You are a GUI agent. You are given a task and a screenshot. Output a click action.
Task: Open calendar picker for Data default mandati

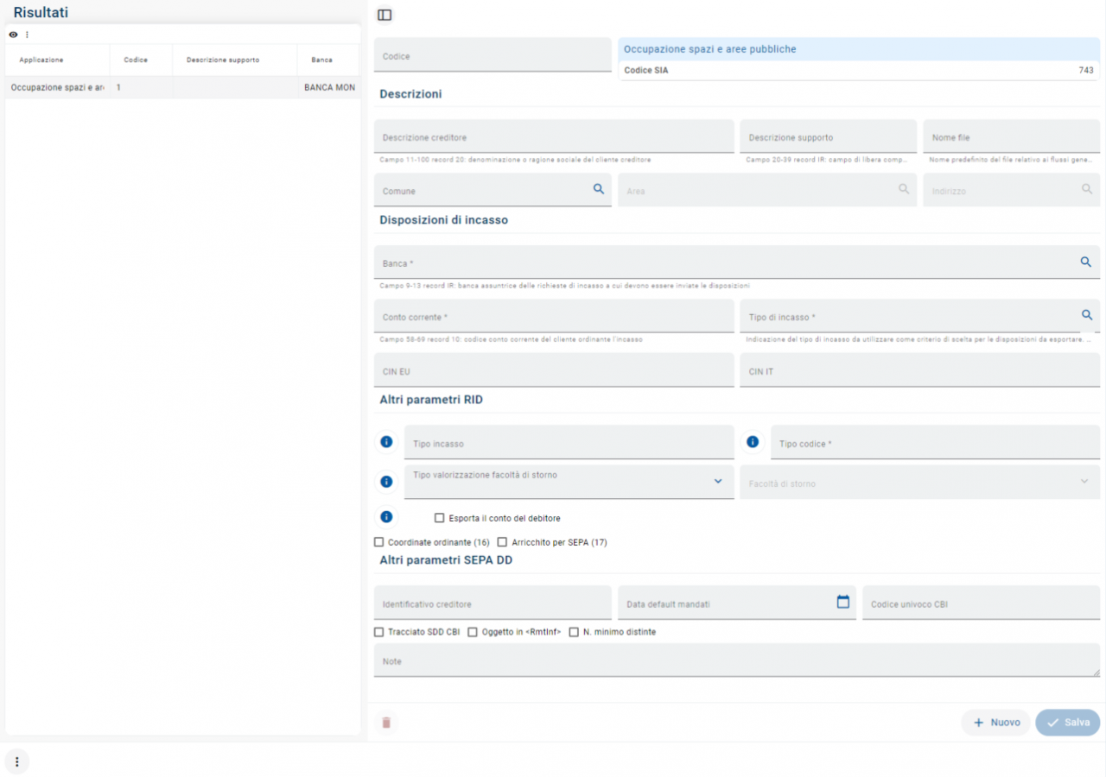pos(842,602)
